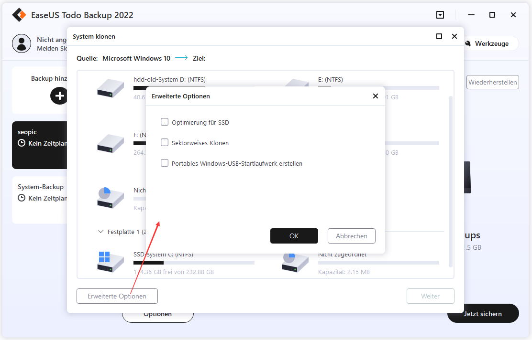Select the hdd-old-System D: drive icon

click(111, 88)
